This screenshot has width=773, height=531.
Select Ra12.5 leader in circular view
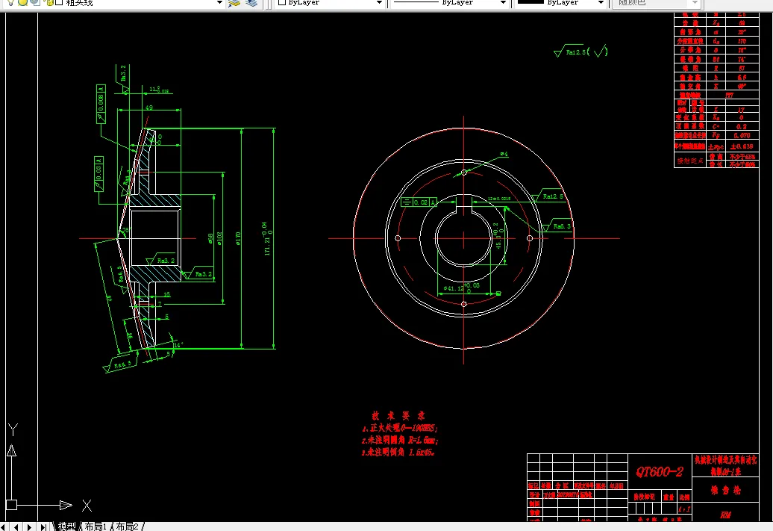[x=547, y=196]
